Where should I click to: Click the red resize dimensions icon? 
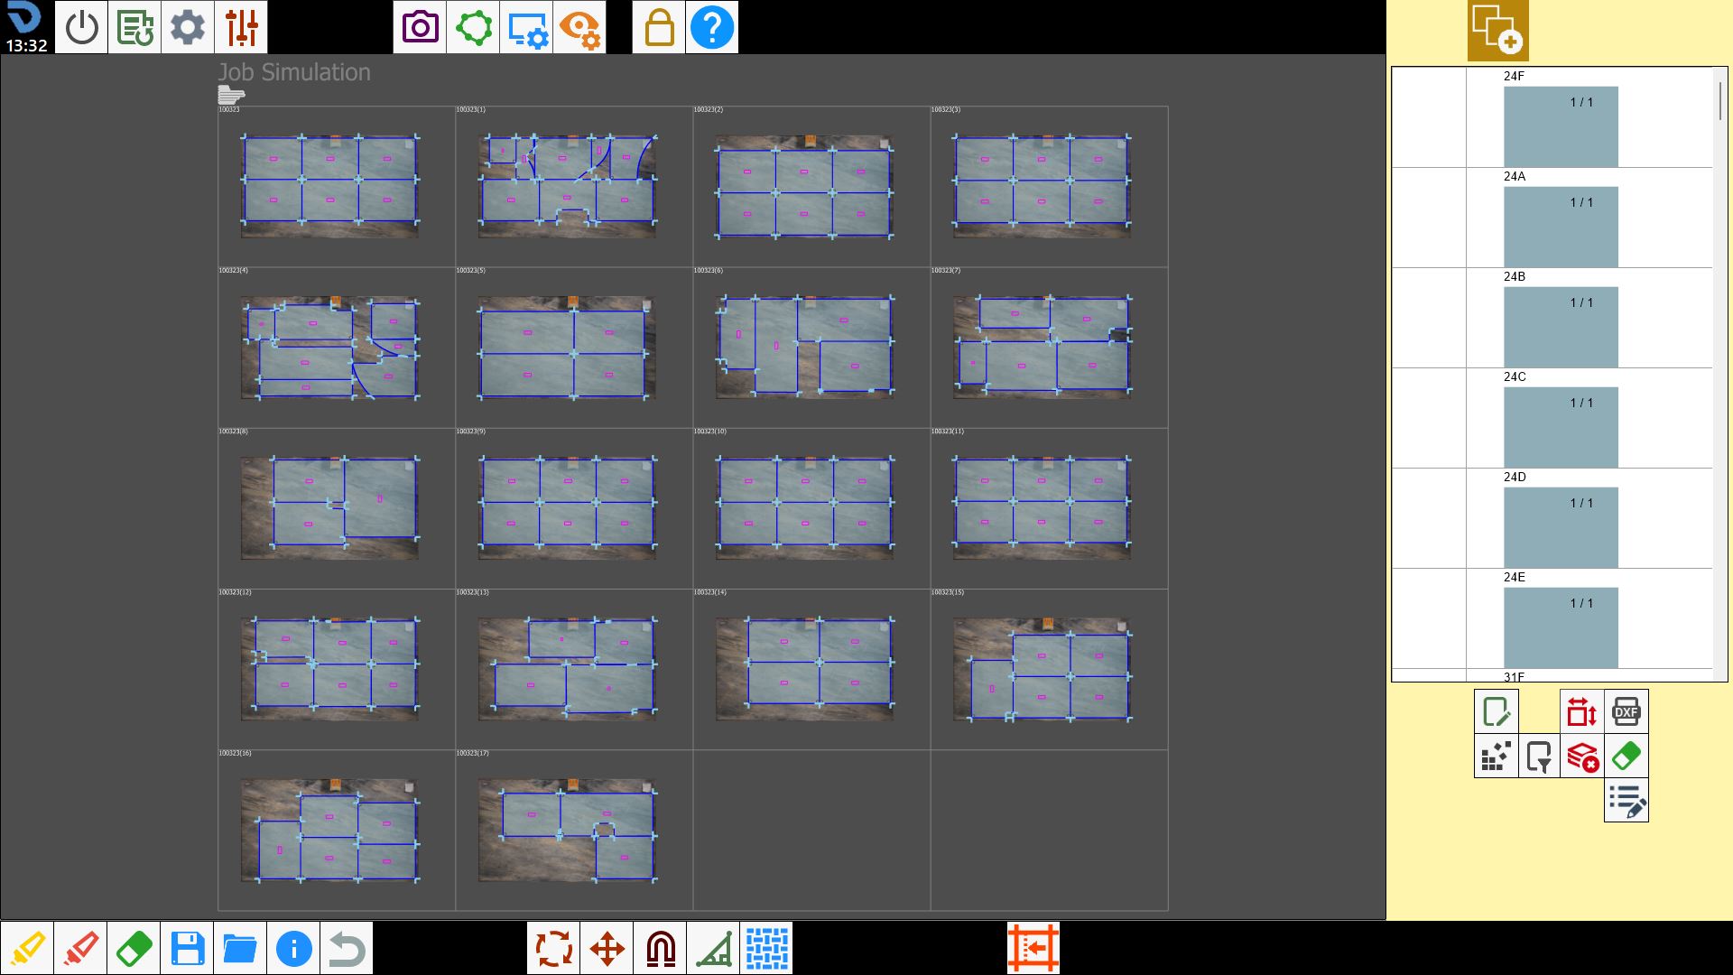(1582, 711)
